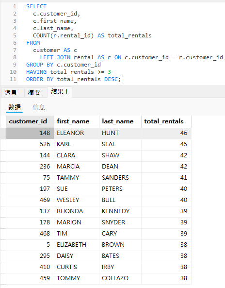Click the SELECT keyword on line 1
The width and height of the screenshot is (225, 288).
[36, 6]
